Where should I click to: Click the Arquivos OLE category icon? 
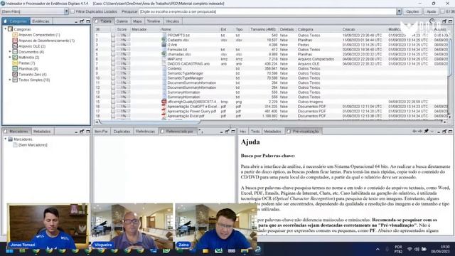(x=15, y=46)
